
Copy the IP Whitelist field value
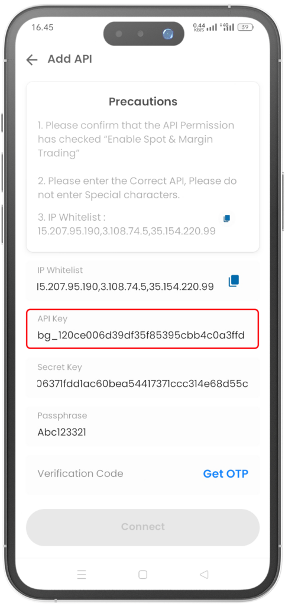233,281
